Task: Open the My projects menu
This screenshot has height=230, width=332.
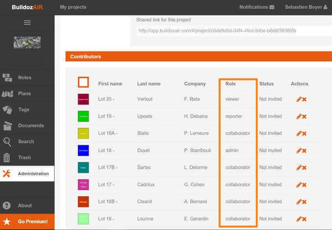Action: coord(73,7)
